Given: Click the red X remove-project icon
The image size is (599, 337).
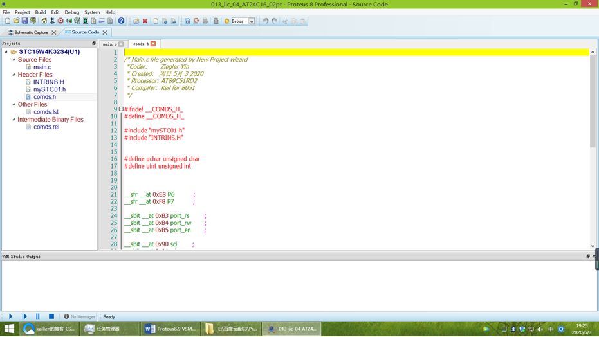Looking at the screenshot, I should tap(145, 21).
